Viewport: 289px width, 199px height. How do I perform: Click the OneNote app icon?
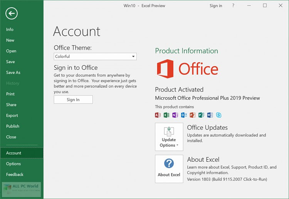pyautogui.click(x=175, y=115)
